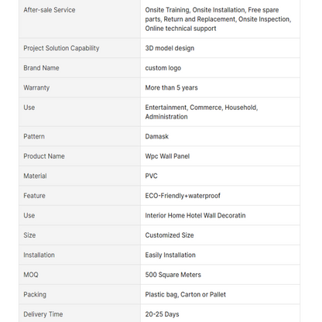The image size is (322, 322).
Task: Select the Damask pattern value
Action: (x=157, y=136)
